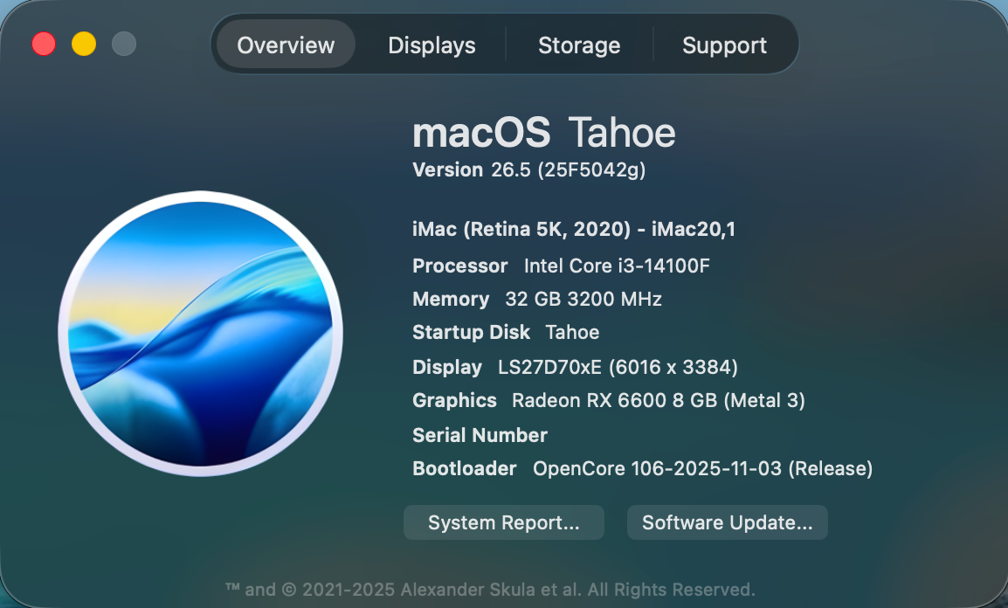Click the macOS Tahoe title heading
Viewport: 1008px width, 608px height.
[x=543, y=133]
